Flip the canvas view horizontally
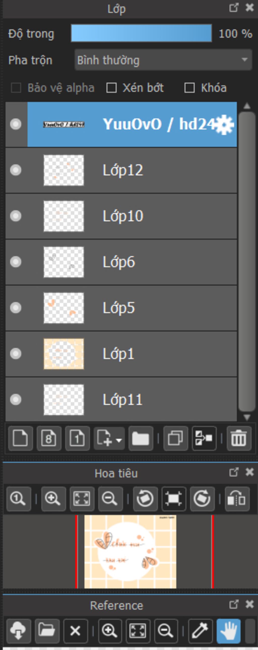The image size is (258, 650). (x=237, y=499)
